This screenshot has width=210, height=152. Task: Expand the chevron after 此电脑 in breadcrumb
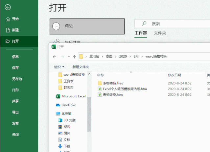[x=103, y=57]
